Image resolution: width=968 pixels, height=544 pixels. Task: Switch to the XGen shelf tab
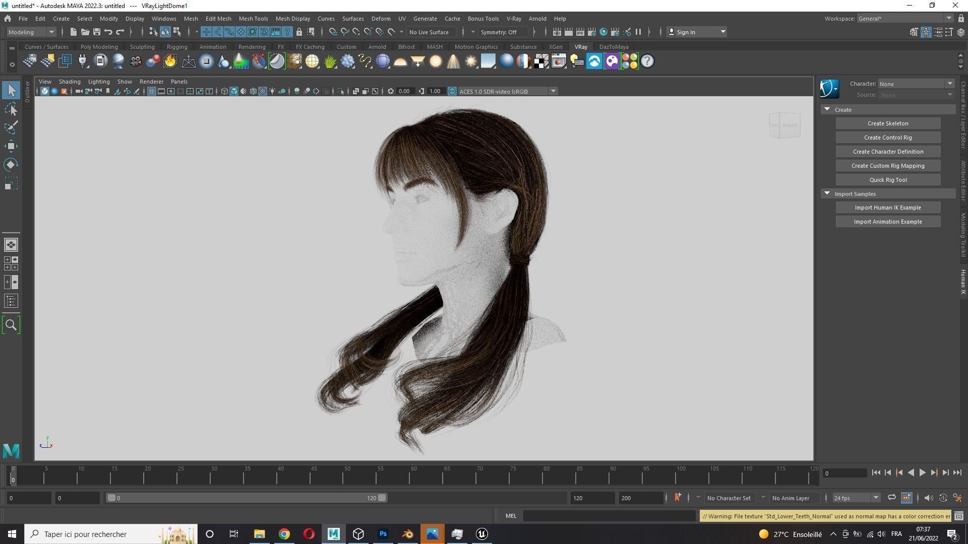(555, 47)
